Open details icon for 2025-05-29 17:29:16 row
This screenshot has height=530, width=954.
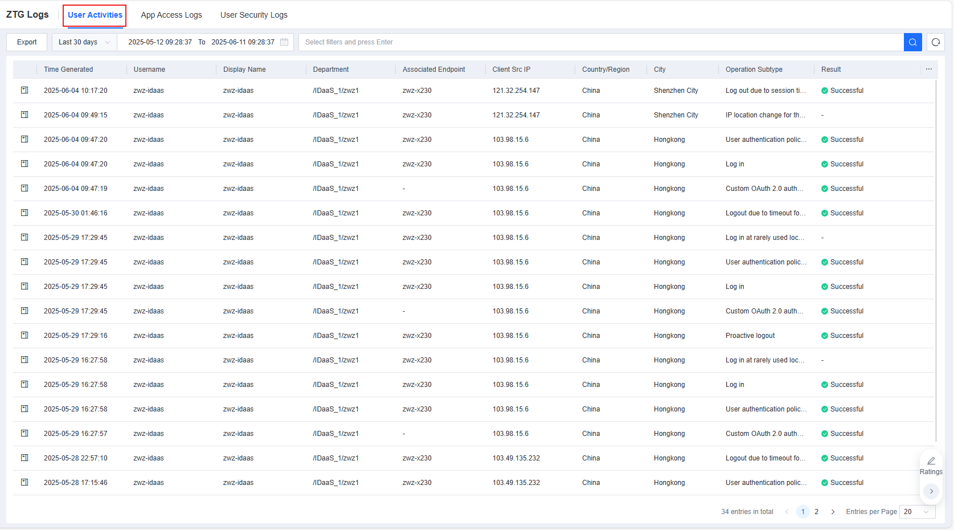click(x=24, y=335)
